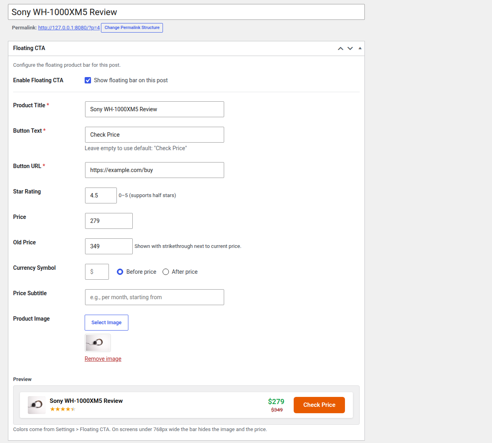Click the Old Price field showing 349

pos(109,246)
